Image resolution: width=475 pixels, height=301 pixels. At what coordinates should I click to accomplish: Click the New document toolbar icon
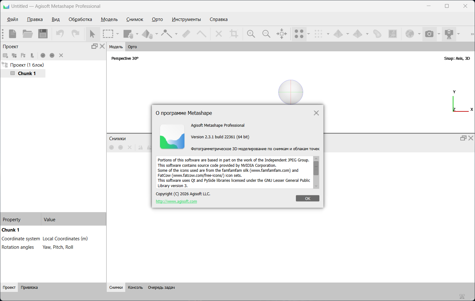coord(13,34)
